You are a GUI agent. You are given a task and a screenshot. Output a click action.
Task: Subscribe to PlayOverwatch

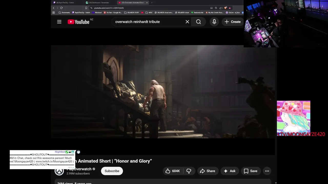[x=112, y=171]
